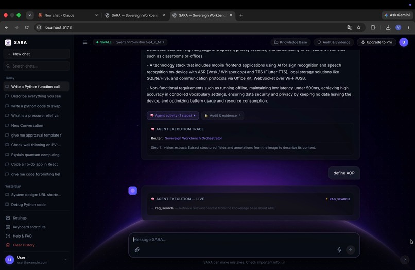Click the Message SARA input field
Screen dimensions: 415x270
[244, 239]
